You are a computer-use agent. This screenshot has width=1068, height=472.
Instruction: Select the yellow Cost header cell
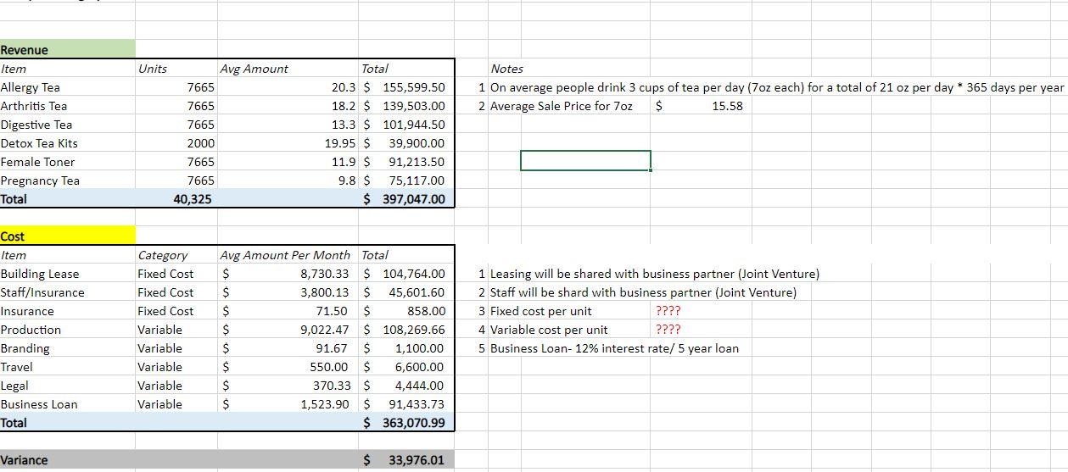click(x=67, y=236)
